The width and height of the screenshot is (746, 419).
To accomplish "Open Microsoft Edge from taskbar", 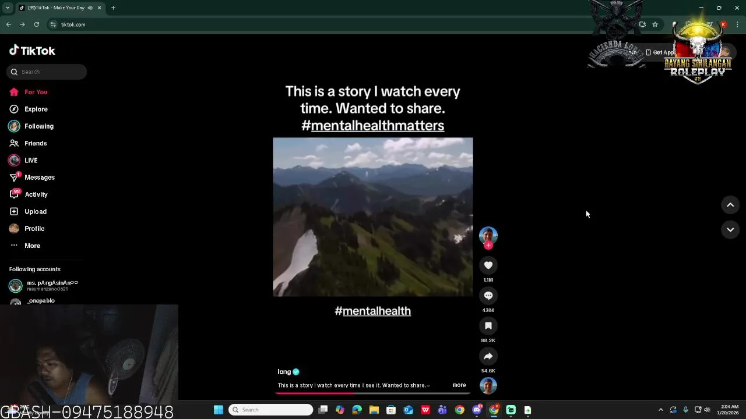I will (357, 410).
